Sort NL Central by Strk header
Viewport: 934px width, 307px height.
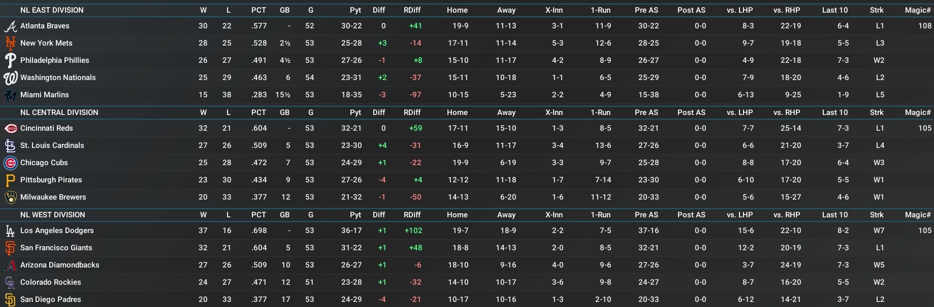(877, 112)
